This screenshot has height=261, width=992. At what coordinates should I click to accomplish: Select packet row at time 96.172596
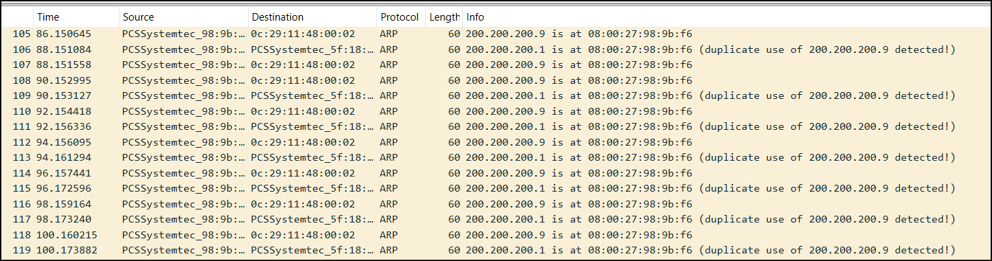coord(496,188)
